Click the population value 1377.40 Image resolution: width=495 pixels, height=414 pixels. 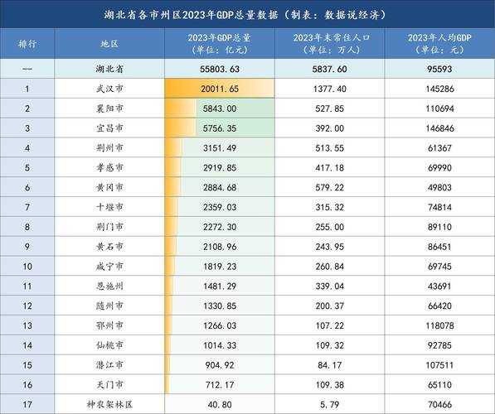329,89
